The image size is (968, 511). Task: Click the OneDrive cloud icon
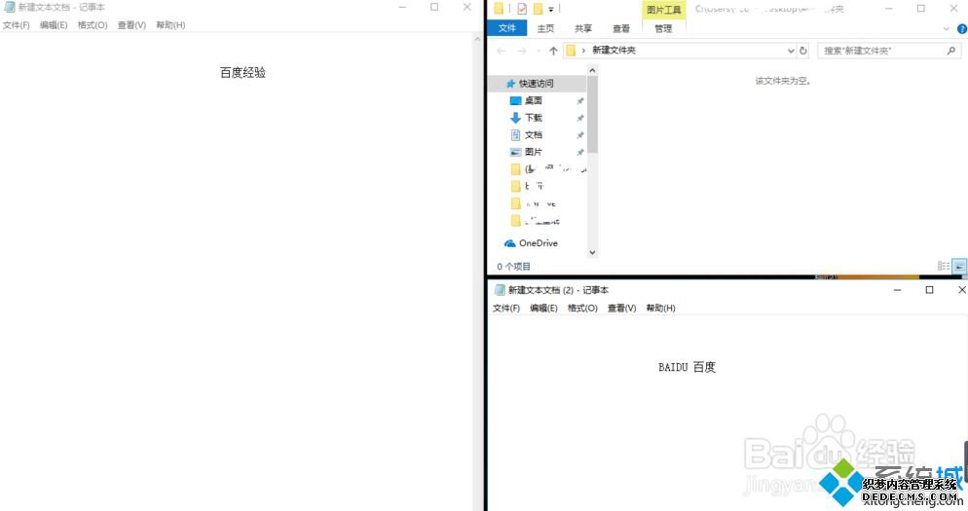pos(509,243)
